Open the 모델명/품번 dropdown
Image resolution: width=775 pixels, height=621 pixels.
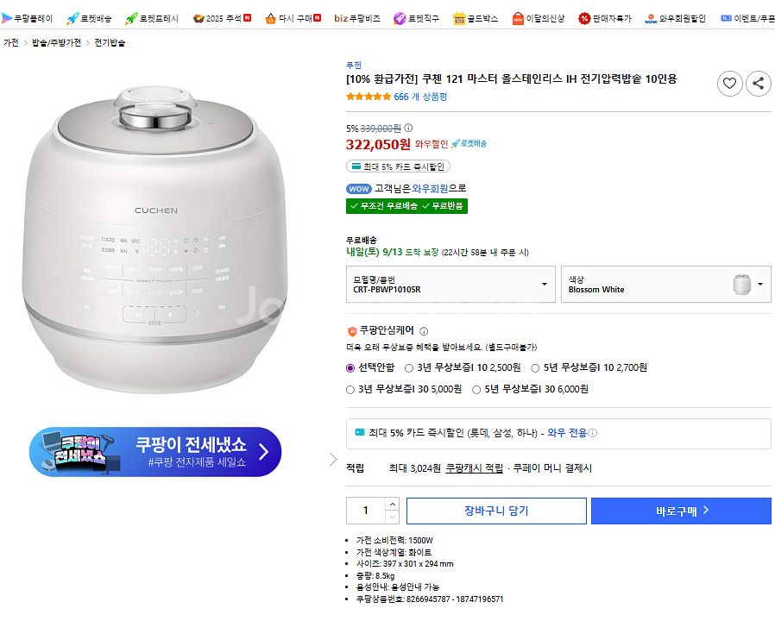(x=450, y=285)
